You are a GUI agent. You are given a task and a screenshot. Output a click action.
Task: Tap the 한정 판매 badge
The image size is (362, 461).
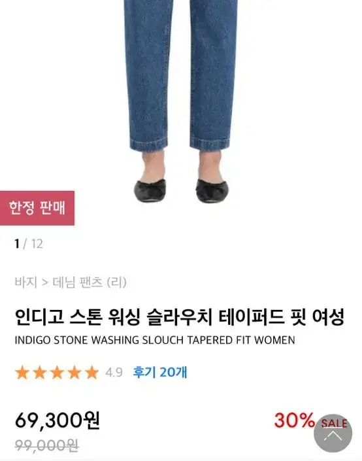pyautogui.click(x=37, y=208)
